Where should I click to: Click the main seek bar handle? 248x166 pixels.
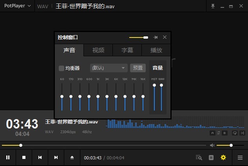tap(21, 145)
